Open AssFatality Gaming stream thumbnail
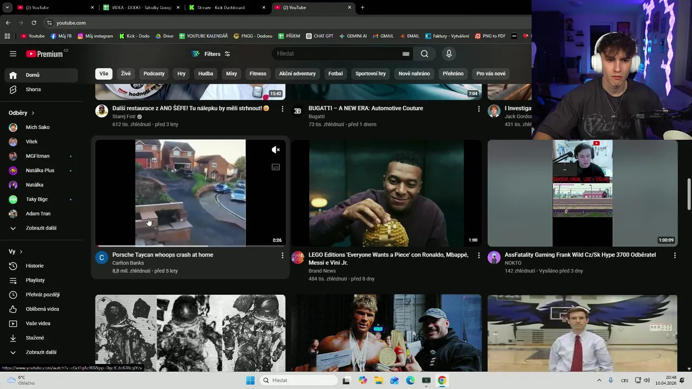This screenshot has height=389, width=692. [582, 193]
